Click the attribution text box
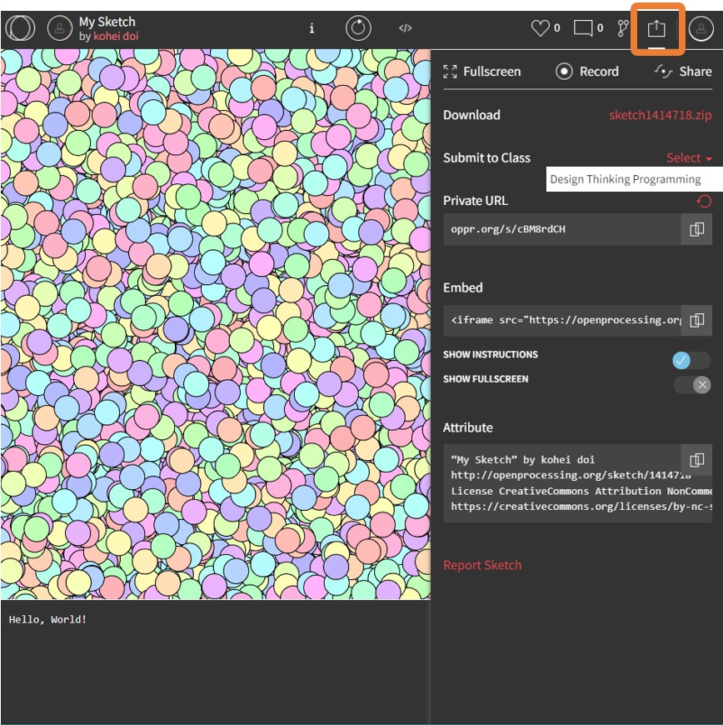This screenshot has width=723, height=725. [578, 483]
